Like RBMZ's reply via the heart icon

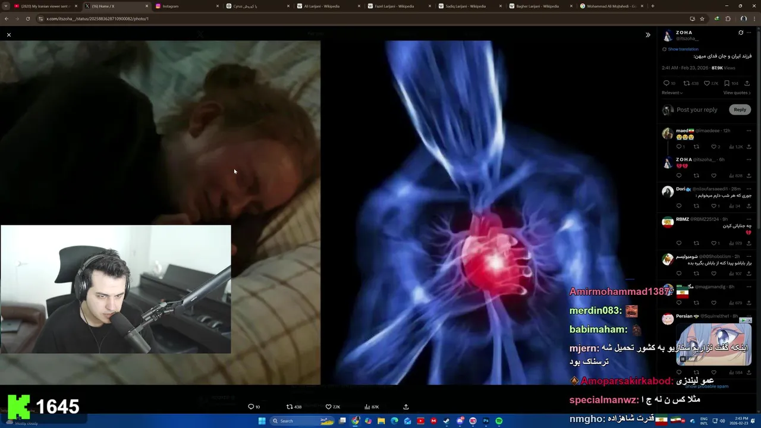pos(713,243)
